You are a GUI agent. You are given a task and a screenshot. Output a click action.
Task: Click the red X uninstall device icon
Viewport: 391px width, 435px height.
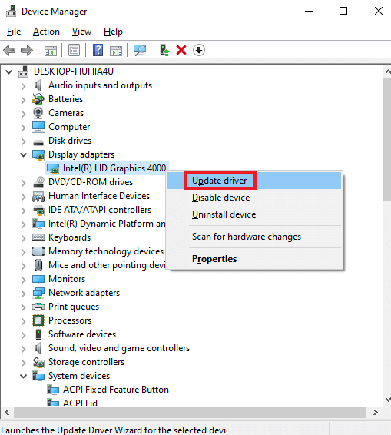[x=181, y=50]
